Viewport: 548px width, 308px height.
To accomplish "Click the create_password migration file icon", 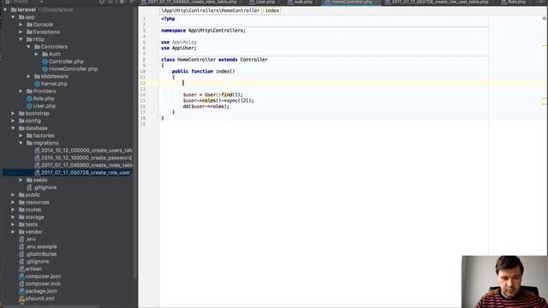I will coord(37,157).
